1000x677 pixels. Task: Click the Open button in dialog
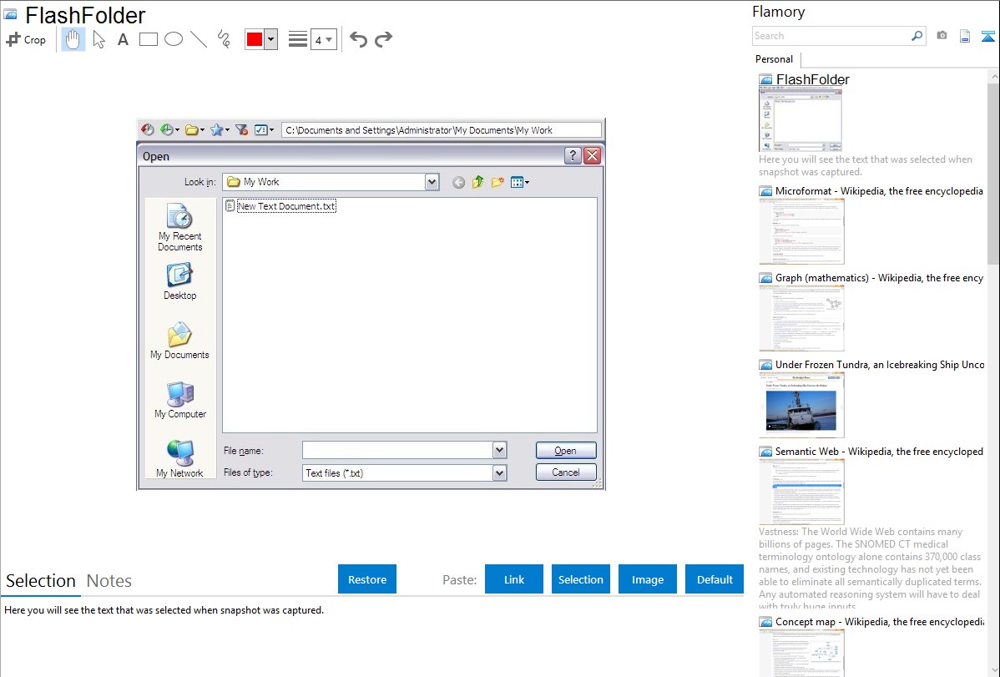point(566,451)
